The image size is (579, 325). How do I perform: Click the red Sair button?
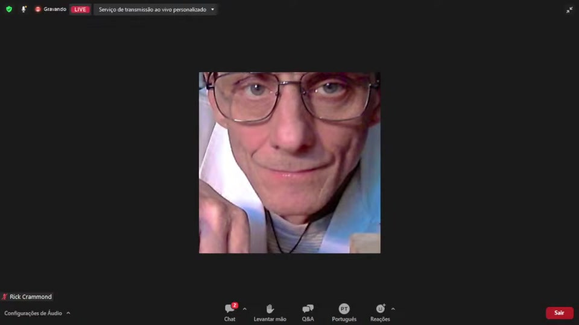pyautogui.click(x=559, y=313)
